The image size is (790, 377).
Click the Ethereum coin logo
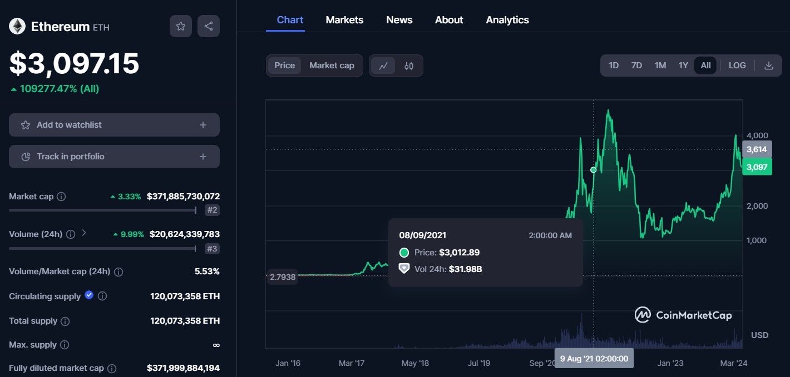(17, 26)
